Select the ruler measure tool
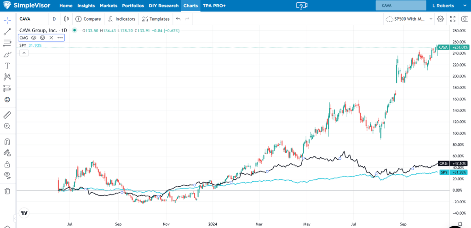 (x=7, y=115)
